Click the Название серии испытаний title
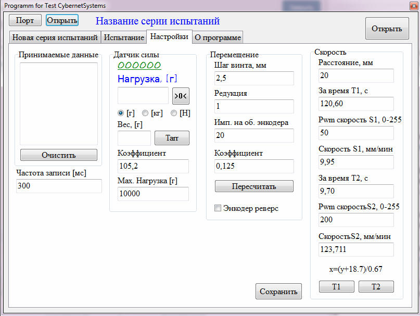Viewport: 420px width, 316px height. (158, 21)
